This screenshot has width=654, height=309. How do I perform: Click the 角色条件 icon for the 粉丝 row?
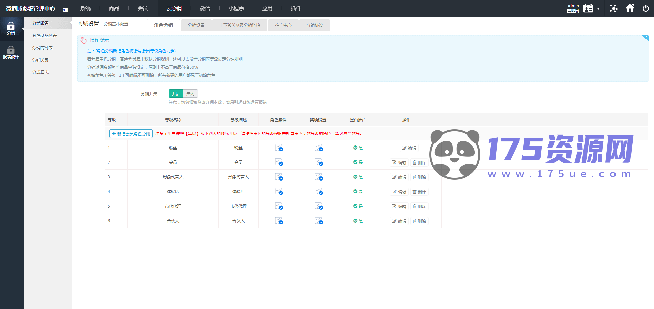click(x=279, y=148)
